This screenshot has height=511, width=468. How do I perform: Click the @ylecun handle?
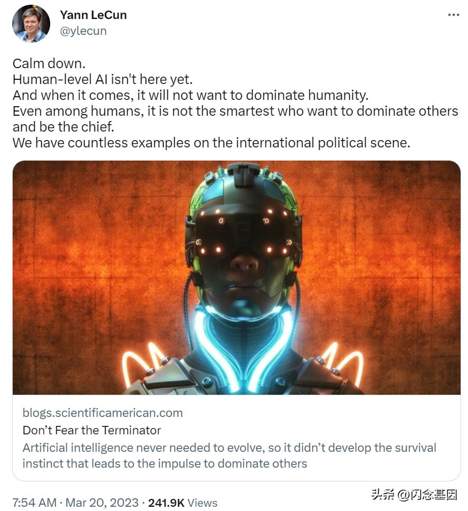[83, 31]
